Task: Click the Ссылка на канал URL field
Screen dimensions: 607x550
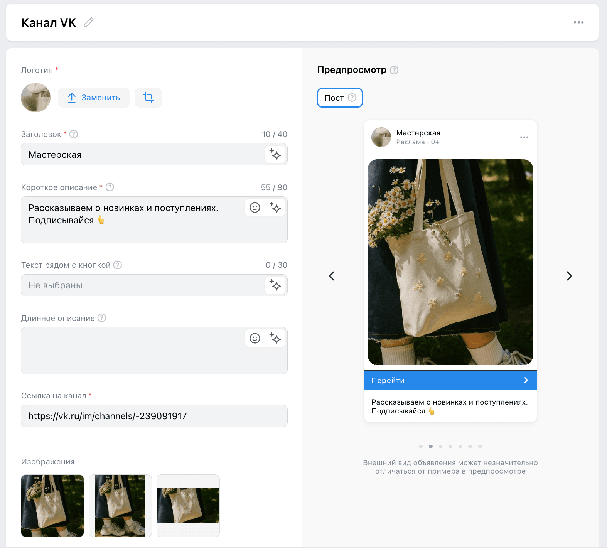Action: tap(154, 416)
